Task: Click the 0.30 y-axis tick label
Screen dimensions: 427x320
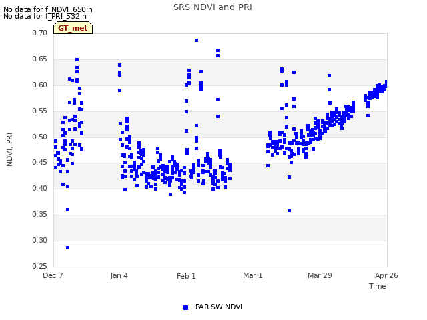Action: tap(39, 240)
